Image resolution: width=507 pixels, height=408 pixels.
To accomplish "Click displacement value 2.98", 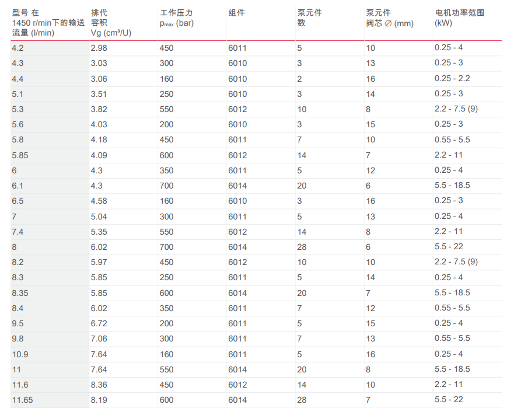I will 99,48.
